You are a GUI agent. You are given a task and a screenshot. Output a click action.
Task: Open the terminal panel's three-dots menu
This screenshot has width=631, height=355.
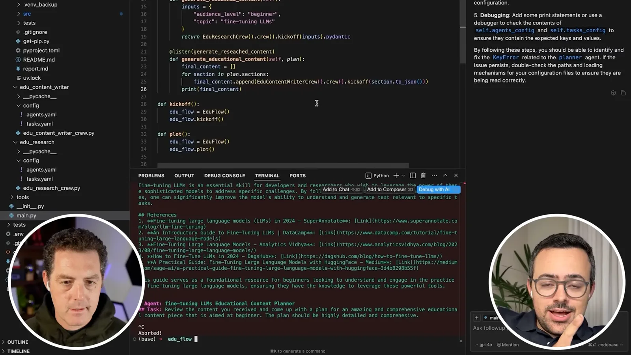coord(434,176)
